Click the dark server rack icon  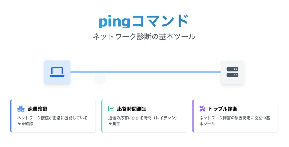[232, 72]
